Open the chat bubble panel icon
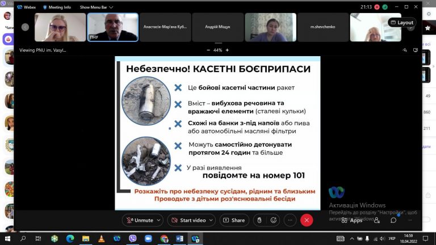 click(x=393, y=220)
